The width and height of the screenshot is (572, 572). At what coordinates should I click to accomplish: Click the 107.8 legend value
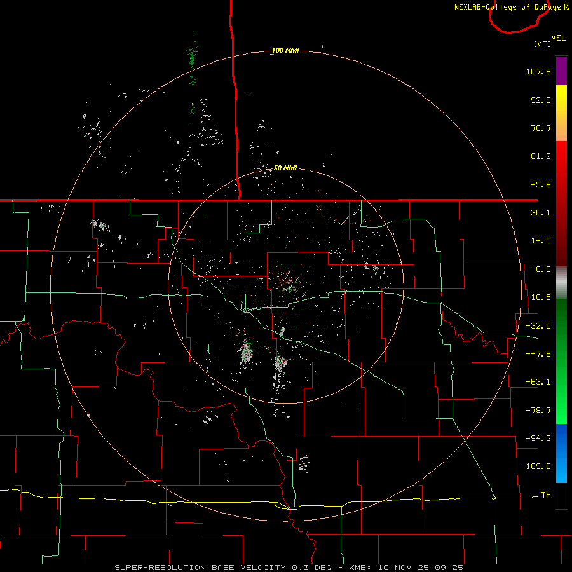(x=538, y=71)
